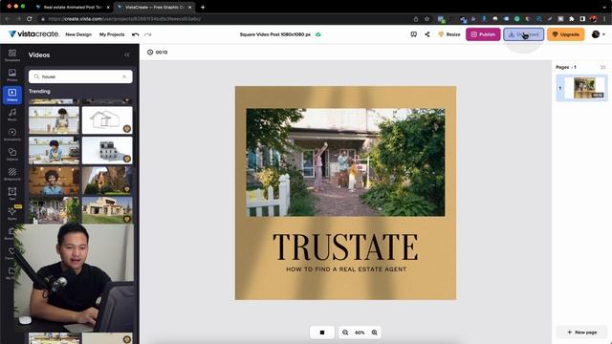Bookmark this page with the star icon

(426, 19)
